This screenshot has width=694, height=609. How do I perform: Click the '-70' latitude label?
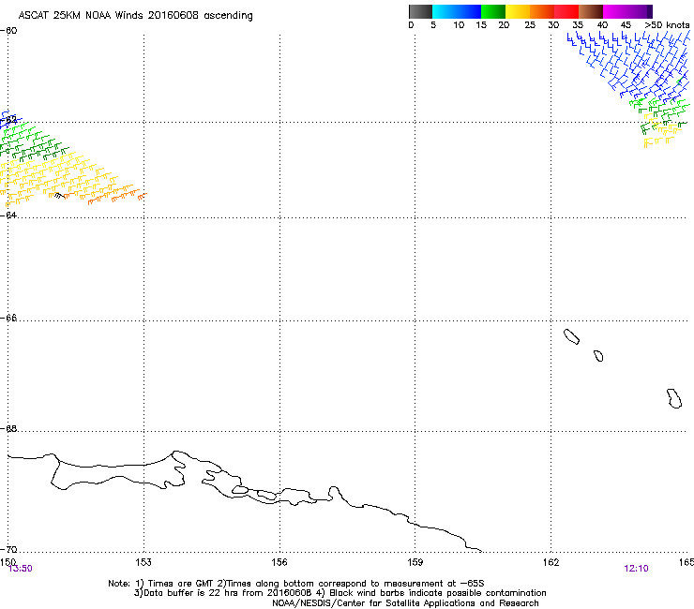point(8,550)
